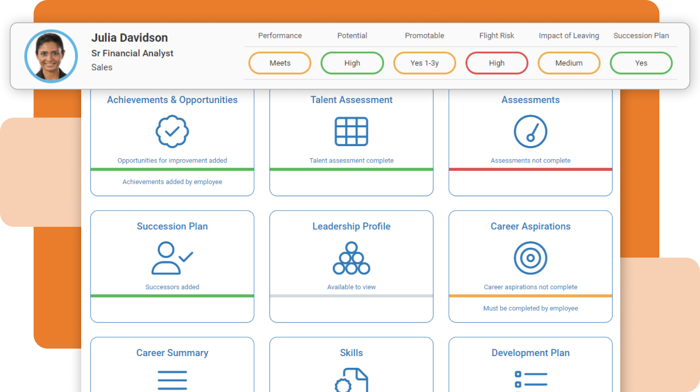
Task: Select the Impact of Leaving 'Medium' pill
Action: [x=569, y=63]
